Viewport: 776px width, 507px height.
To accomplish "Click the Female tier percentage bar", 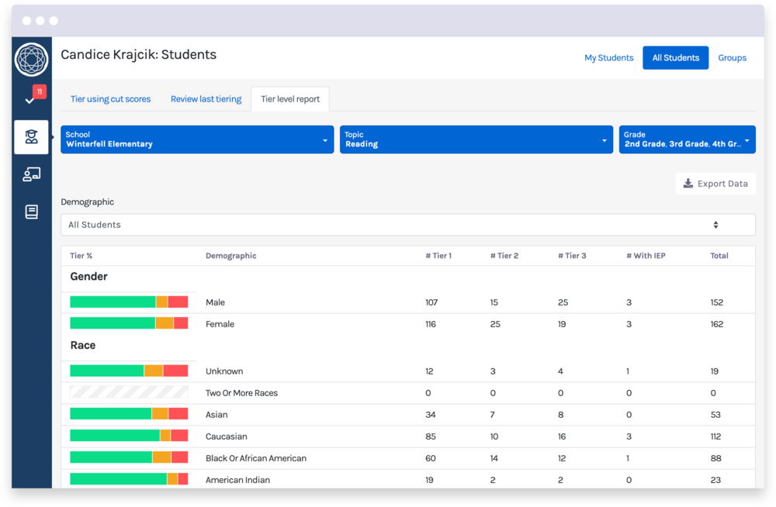I will 129,323.
